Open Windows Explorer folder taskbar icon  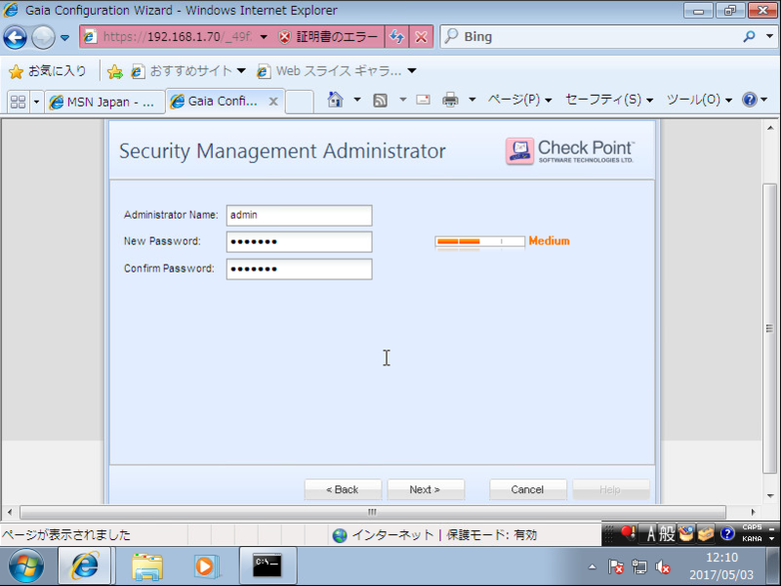(x=147, y=566)
